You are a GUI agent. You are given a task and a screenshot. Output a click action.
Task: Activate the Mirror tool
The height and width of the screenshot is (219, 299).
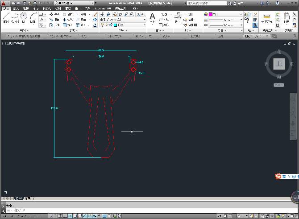68,20
